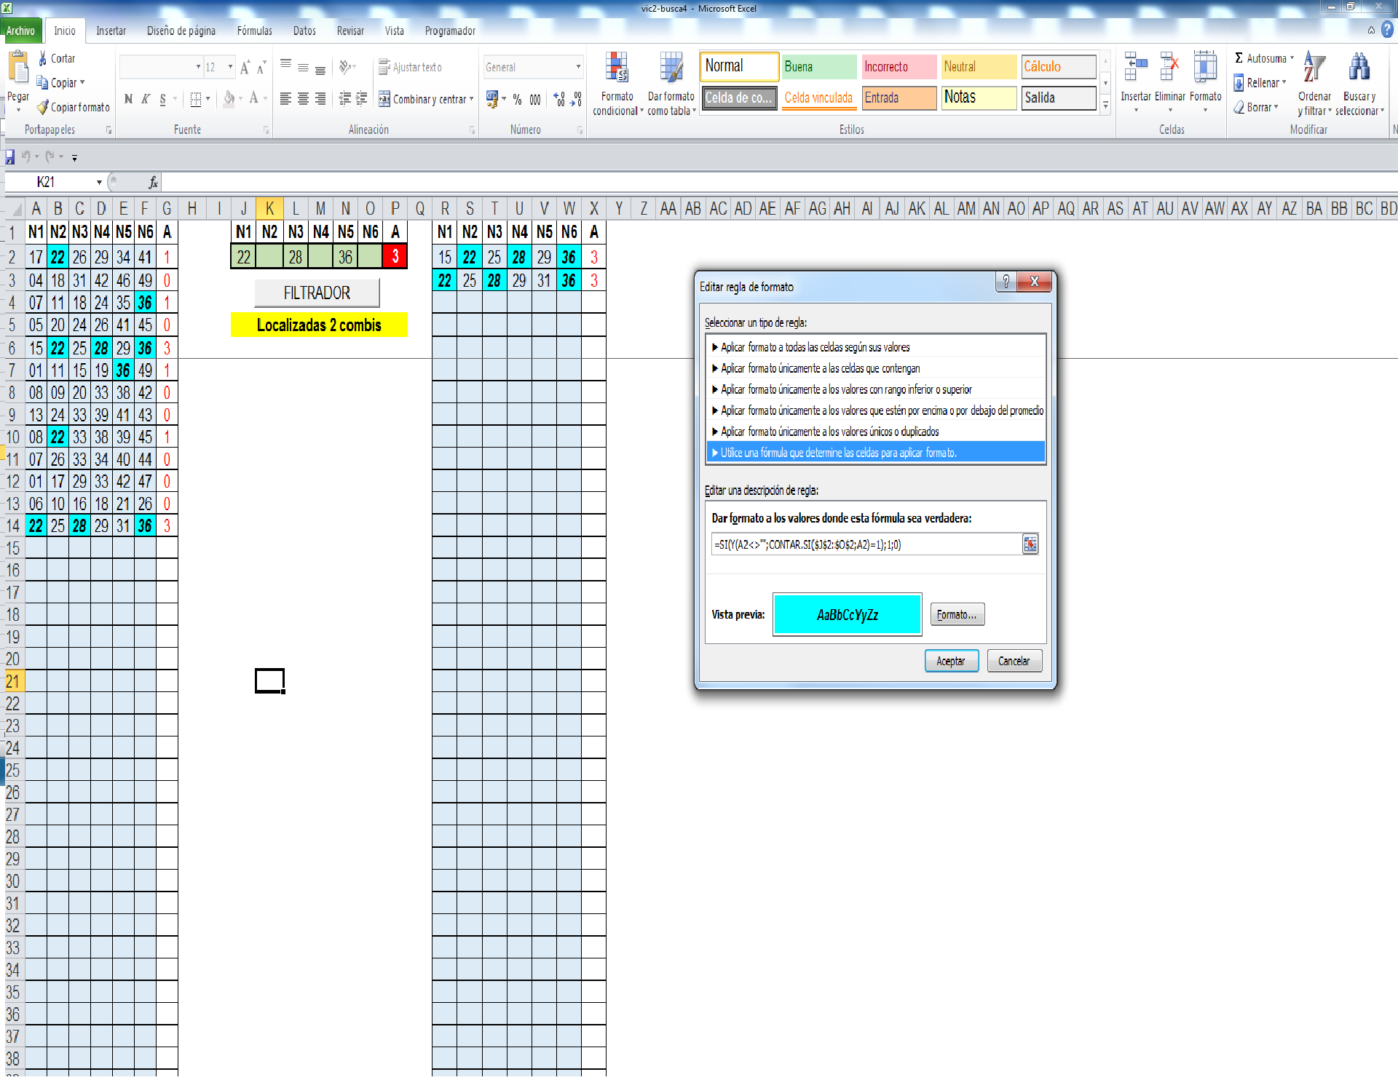Viewport: 1398px width, 1080px height.
Task: Click the font color A icon
Action: tap(253, 99)
